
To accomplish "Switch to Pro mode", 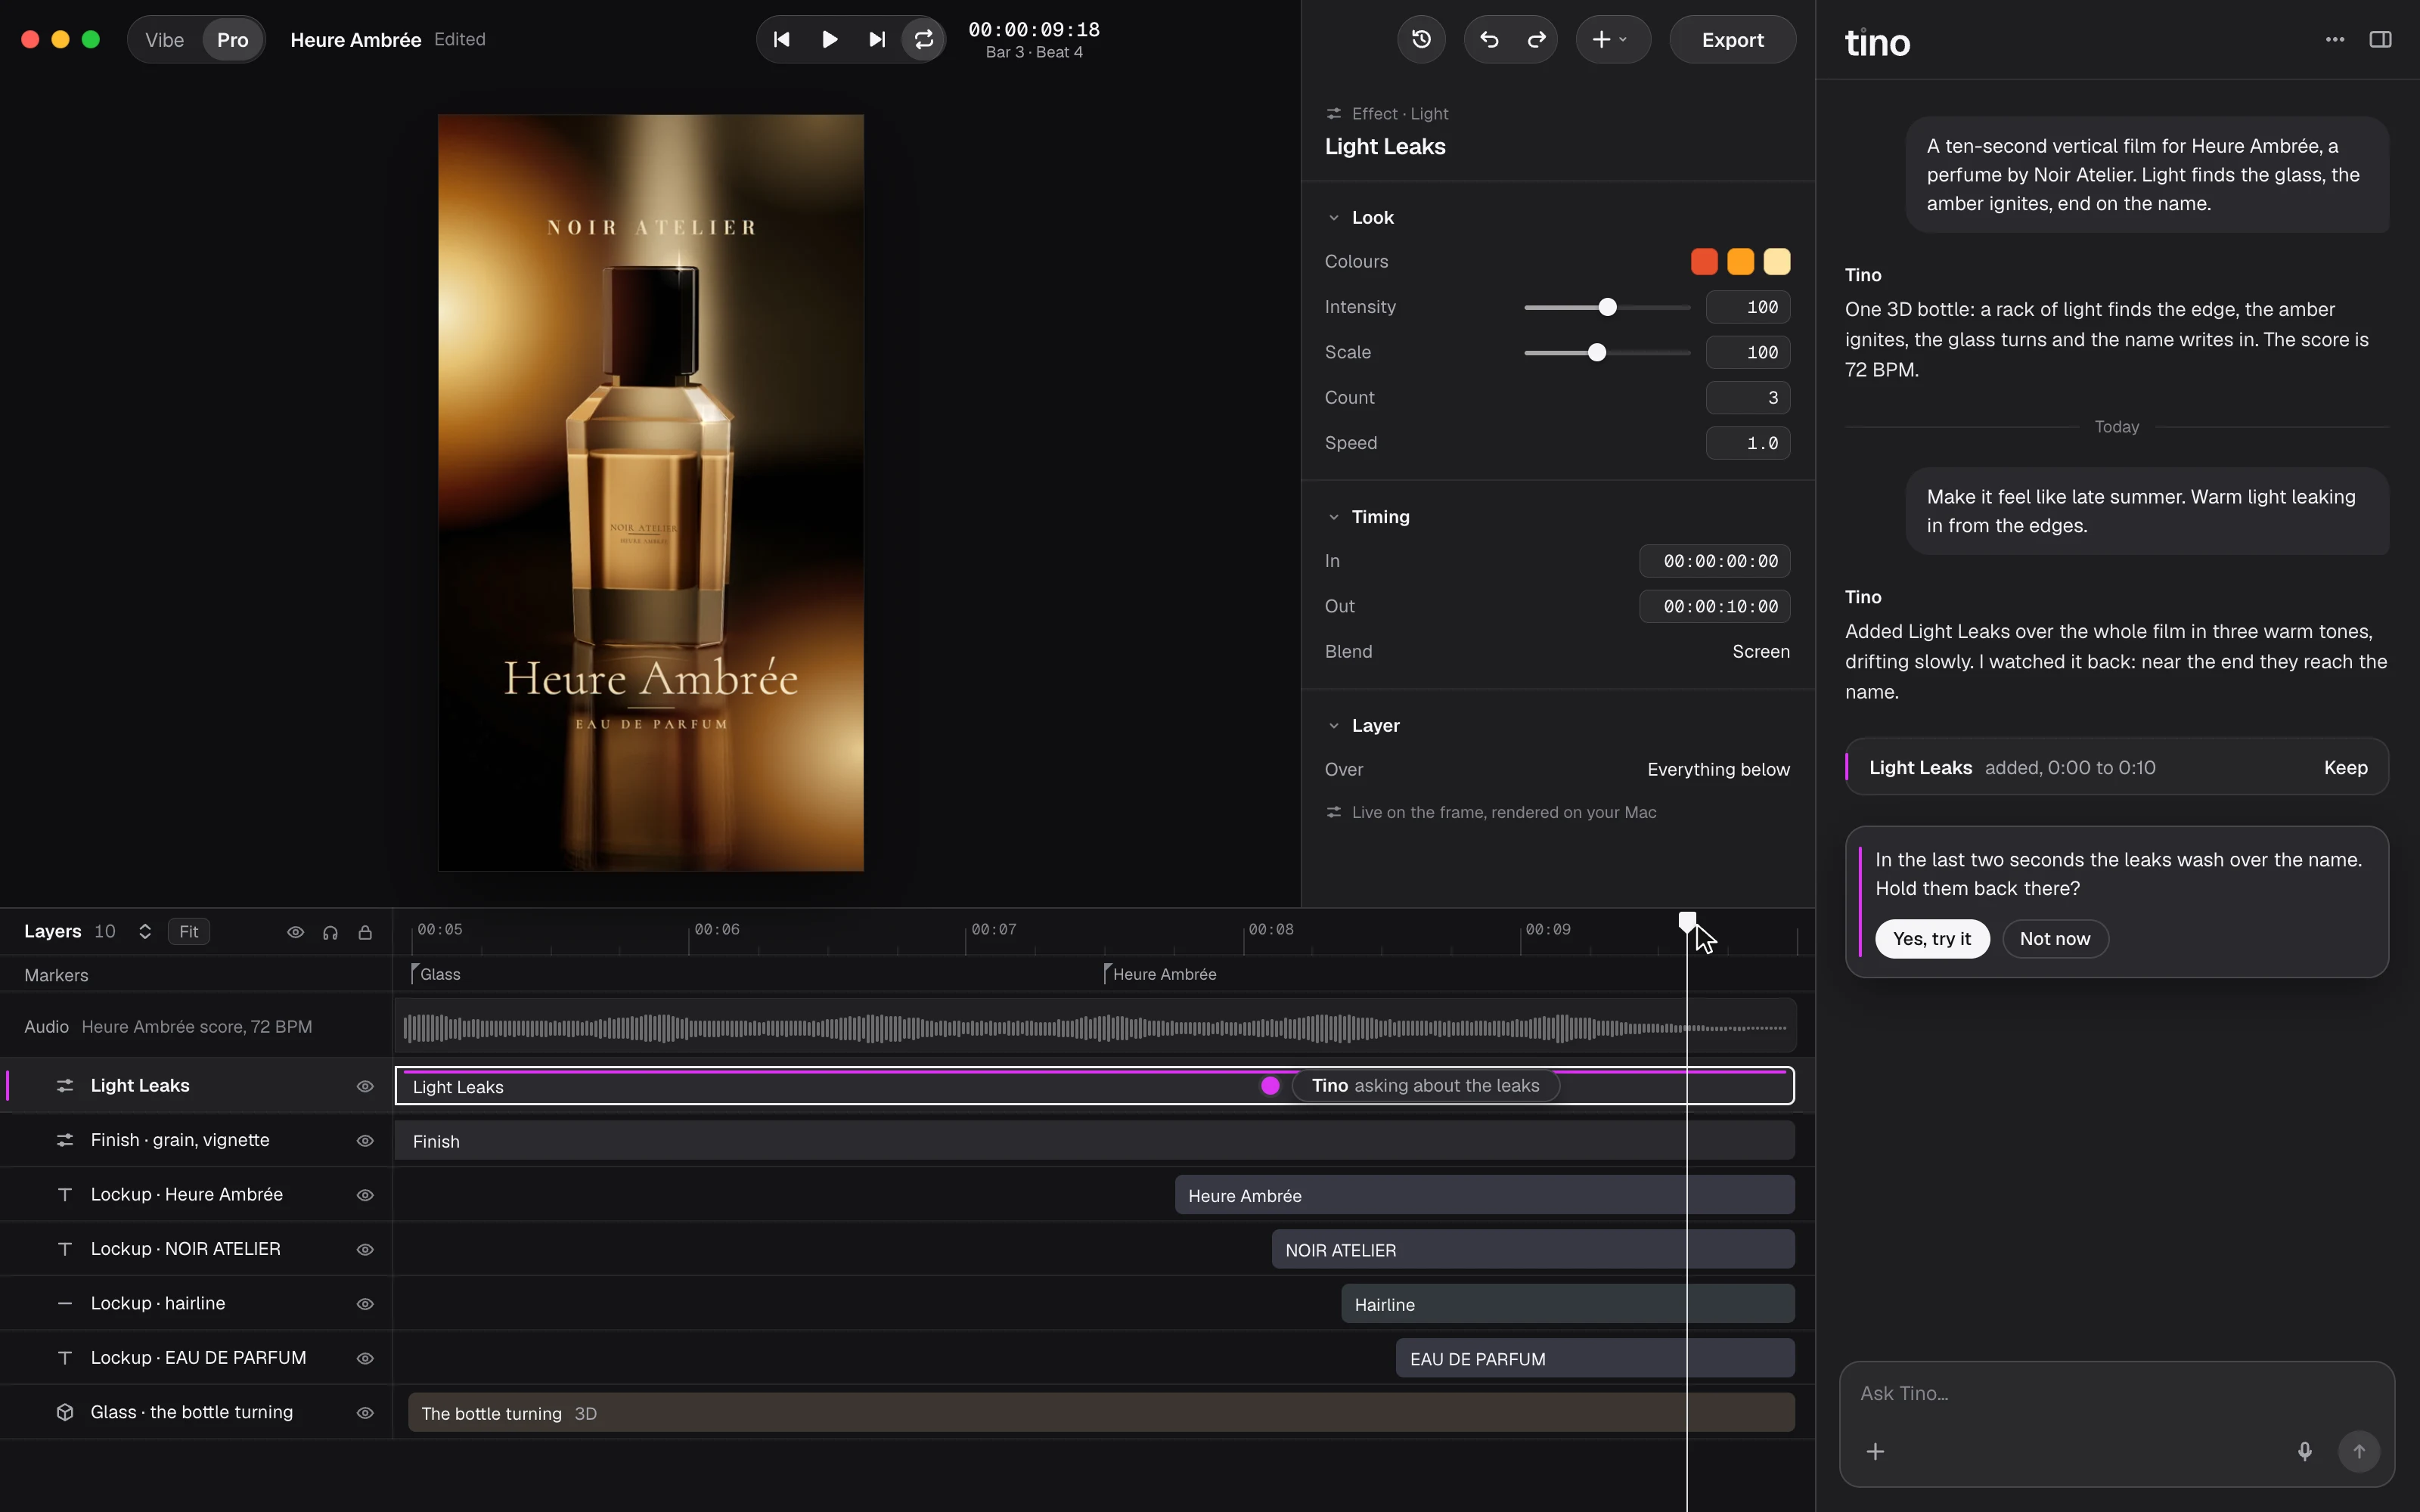I will coord(232,40).
